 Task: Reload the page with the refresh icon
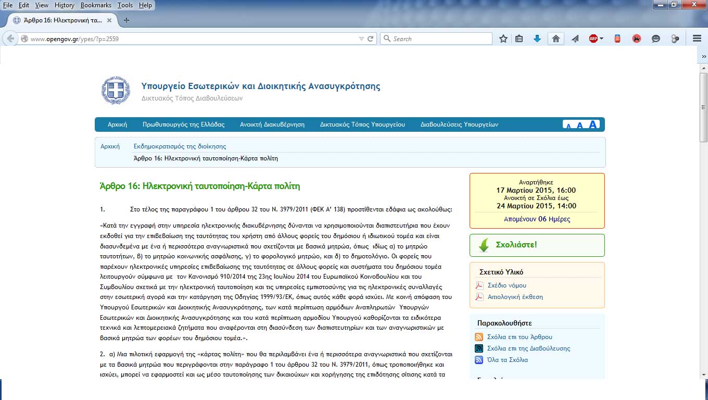click(371, 39)
